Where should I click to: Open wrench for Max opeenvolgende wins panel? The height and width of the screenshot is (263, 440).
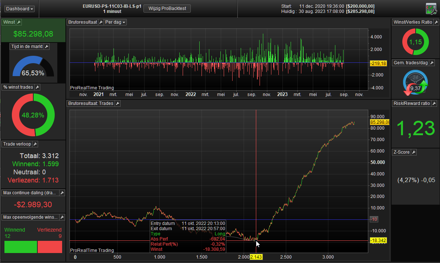(x=62, y=217)
